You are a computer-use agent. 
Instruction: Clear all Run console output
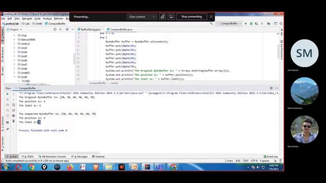click(x=14, y=121)
